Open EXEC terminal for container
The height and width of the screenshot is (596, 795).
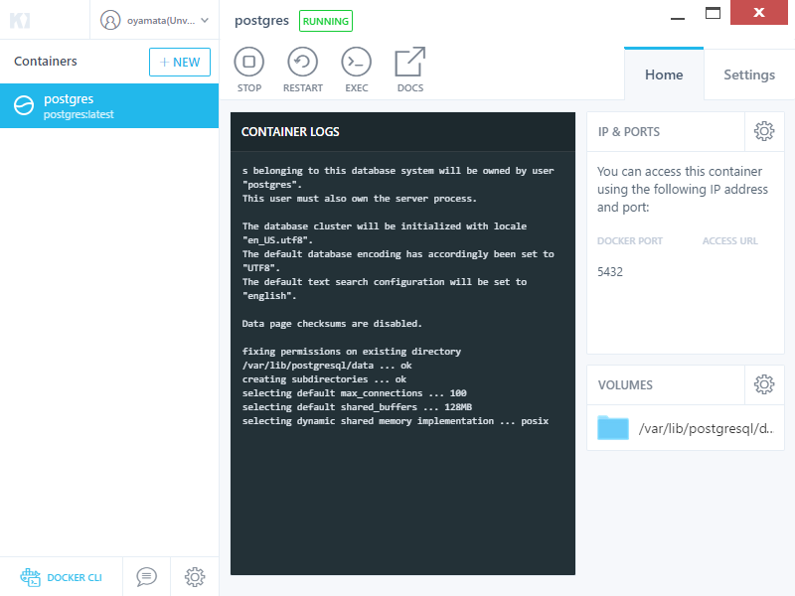click(x=357, y=70)
